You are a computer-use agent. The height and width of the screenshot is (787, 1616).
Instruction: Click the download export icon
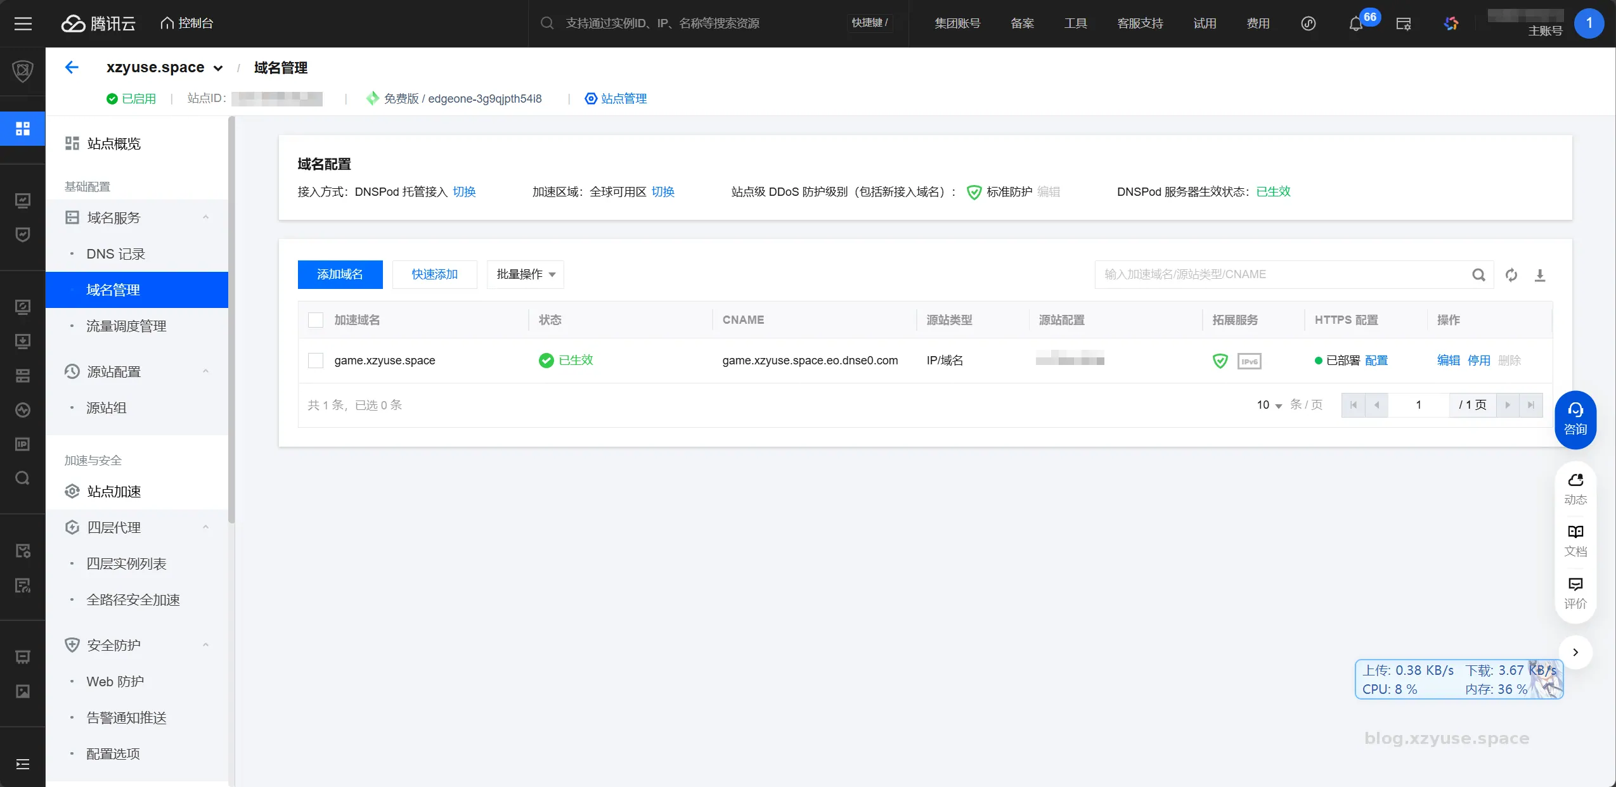coord(1540,275)
